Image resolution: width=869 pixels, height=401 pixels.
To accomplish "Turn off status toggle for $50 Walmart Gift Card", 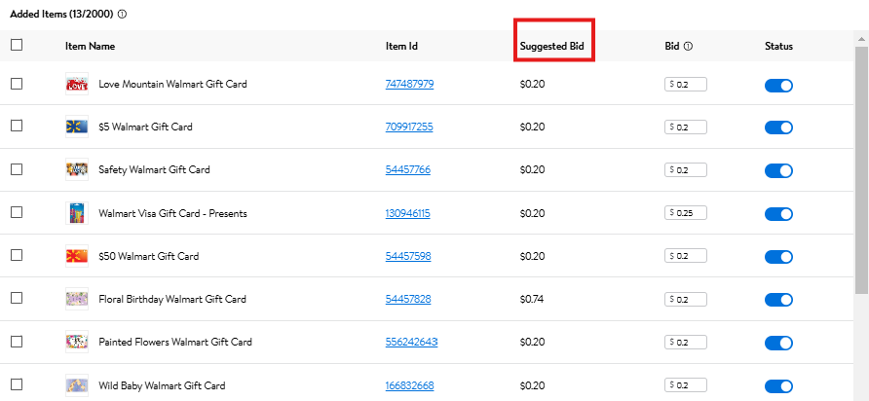I will click(x=779, y=257).
